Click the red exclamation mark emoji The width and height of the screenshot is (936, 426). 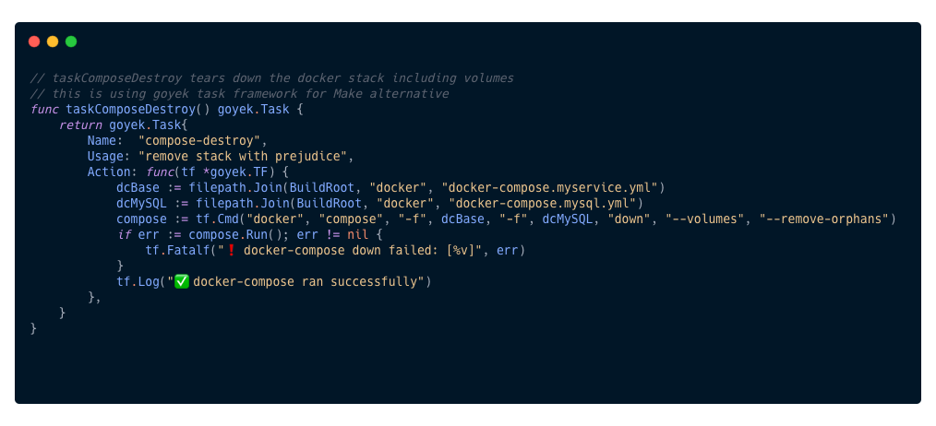231,250
